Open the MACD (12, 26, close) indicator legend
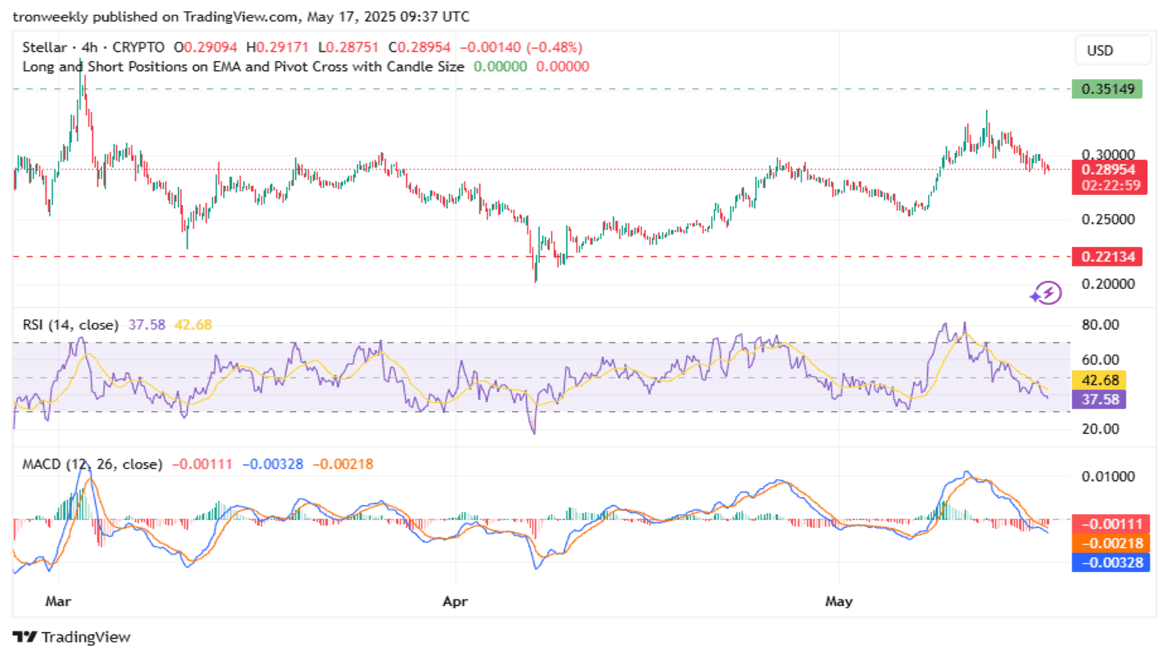Viewport: 1169px width, 657px height. 92,464
